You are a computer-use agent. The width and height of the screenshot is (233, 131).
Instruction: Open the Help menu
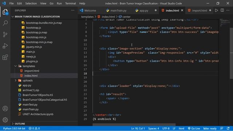click(82, 3)
